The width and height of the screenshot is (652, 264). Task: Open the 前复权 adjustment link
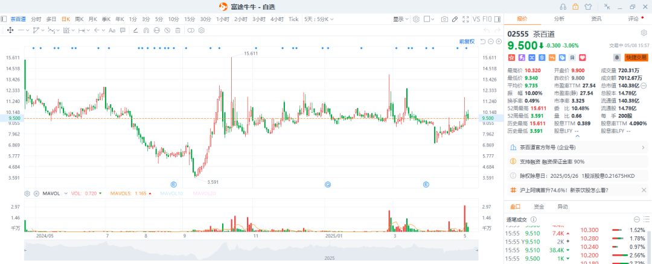click(x=467, y=42)
